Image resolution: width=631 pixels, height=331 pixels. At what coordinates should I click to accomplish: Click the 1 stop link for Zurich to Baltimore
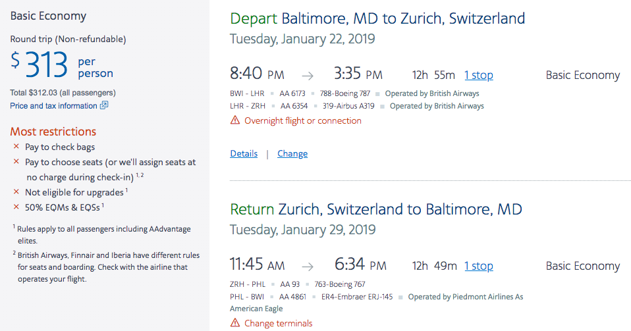click(x=478, y=266)
